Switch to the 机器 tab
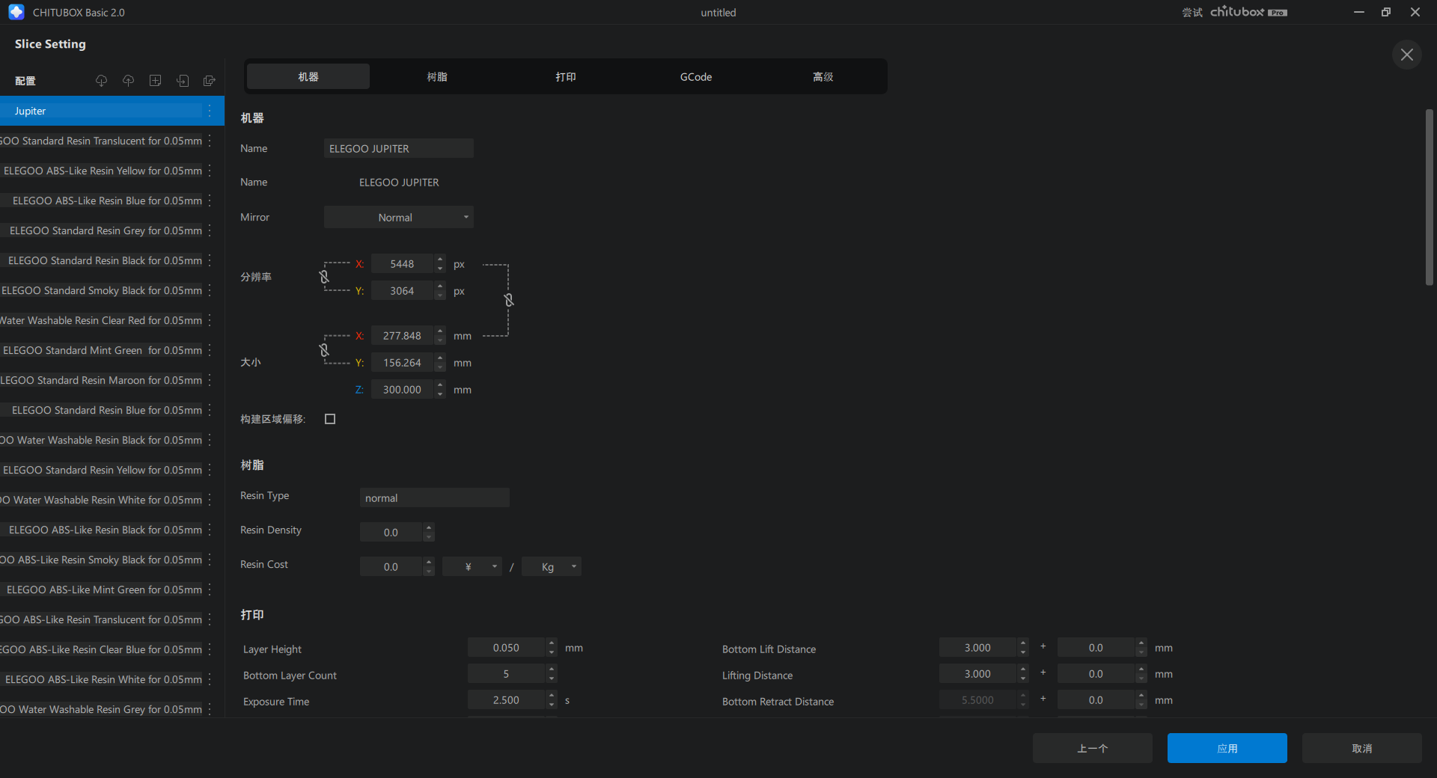This screenshot has width=1437, height=778. (x=308, y=76)
